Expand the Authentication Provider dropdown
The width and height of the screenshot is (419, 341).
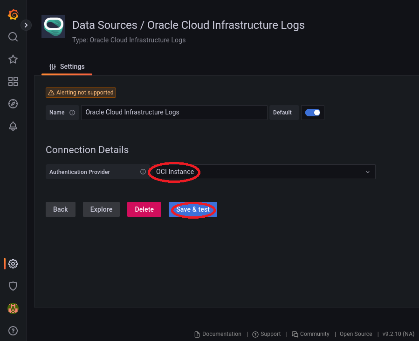coord(262,172)
